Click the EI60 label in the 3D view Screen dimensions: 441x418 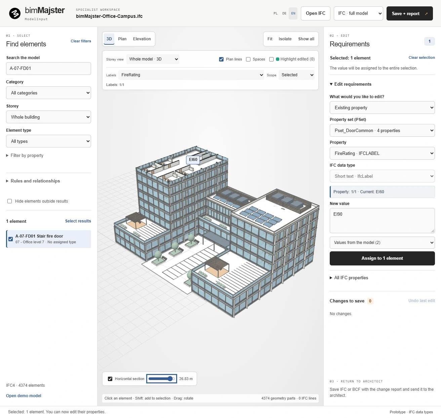coord(193,160)
